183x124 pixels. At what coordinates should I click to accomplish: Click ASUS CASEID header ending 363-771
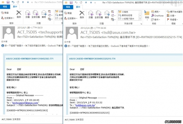coord(30,59)
